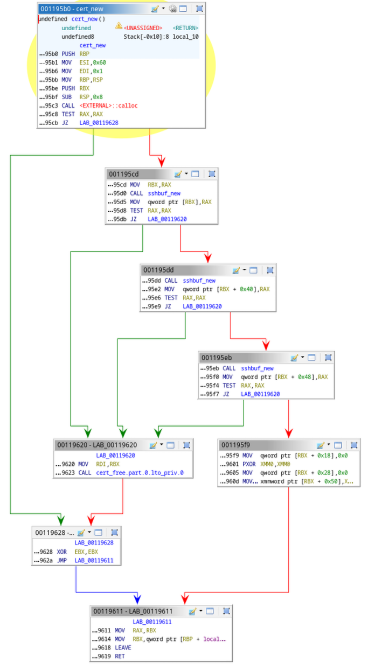
Task: Show block 001195f9 in full view
Action: pyautogui.click(x=338, y=445)
